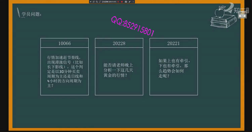Choose the region selection icon

click(x=100, y=2)
